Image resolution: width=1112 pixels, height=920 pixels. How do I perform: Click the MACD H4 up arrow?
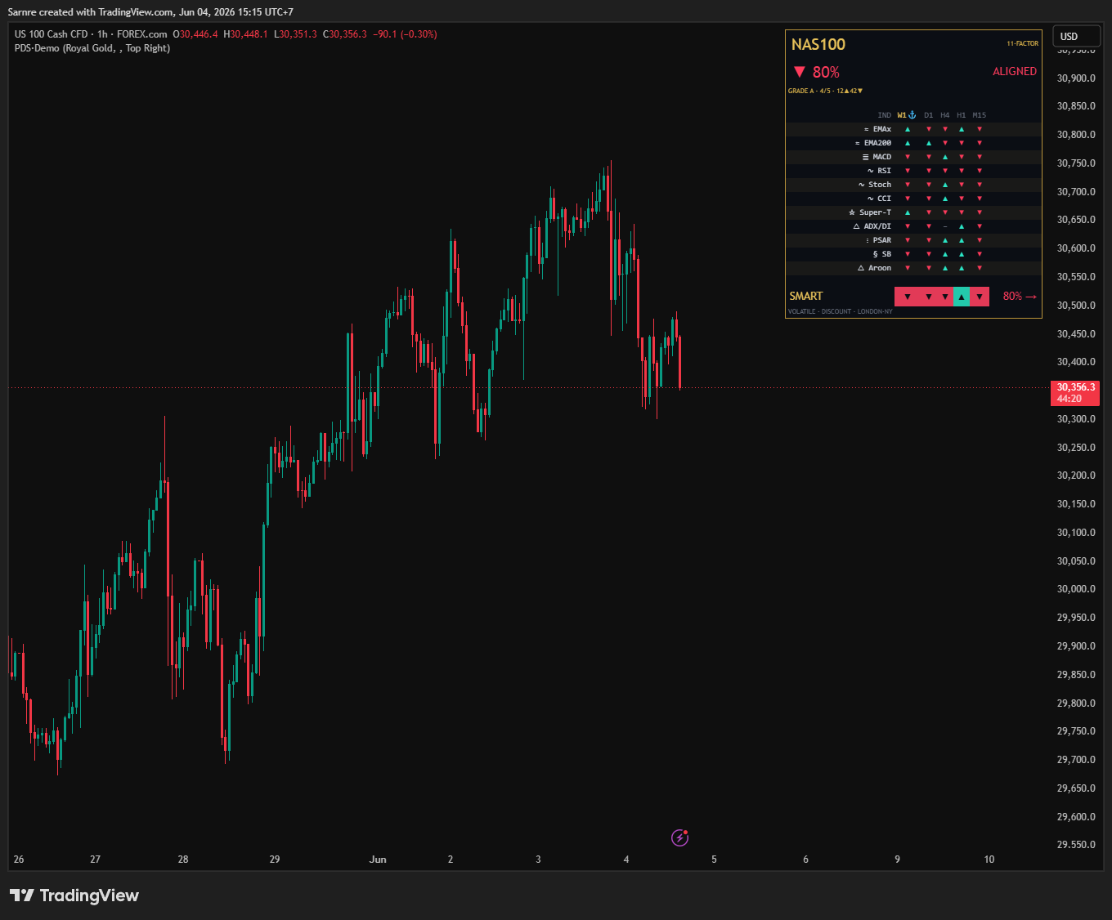(945, 157)
